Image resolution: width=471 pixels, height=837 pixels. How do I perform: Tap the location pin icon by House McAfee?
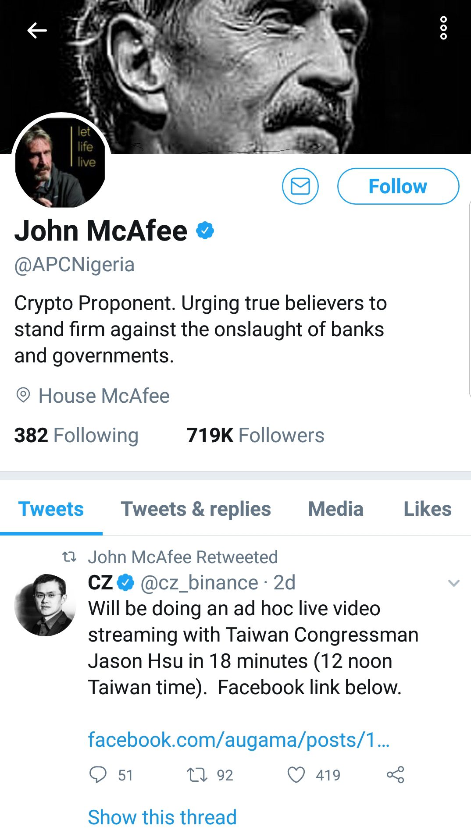[23, 395]
